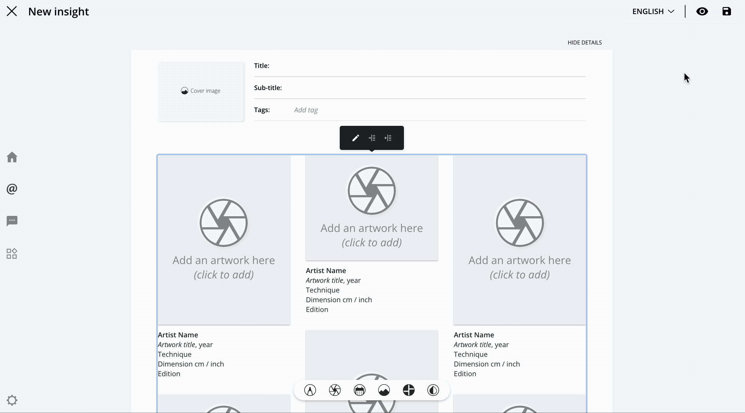Image resolution: width=745 pixels, height=413 pixels.
Task: Click the indent-right icon in block toolbar
Action: point(372,138)
